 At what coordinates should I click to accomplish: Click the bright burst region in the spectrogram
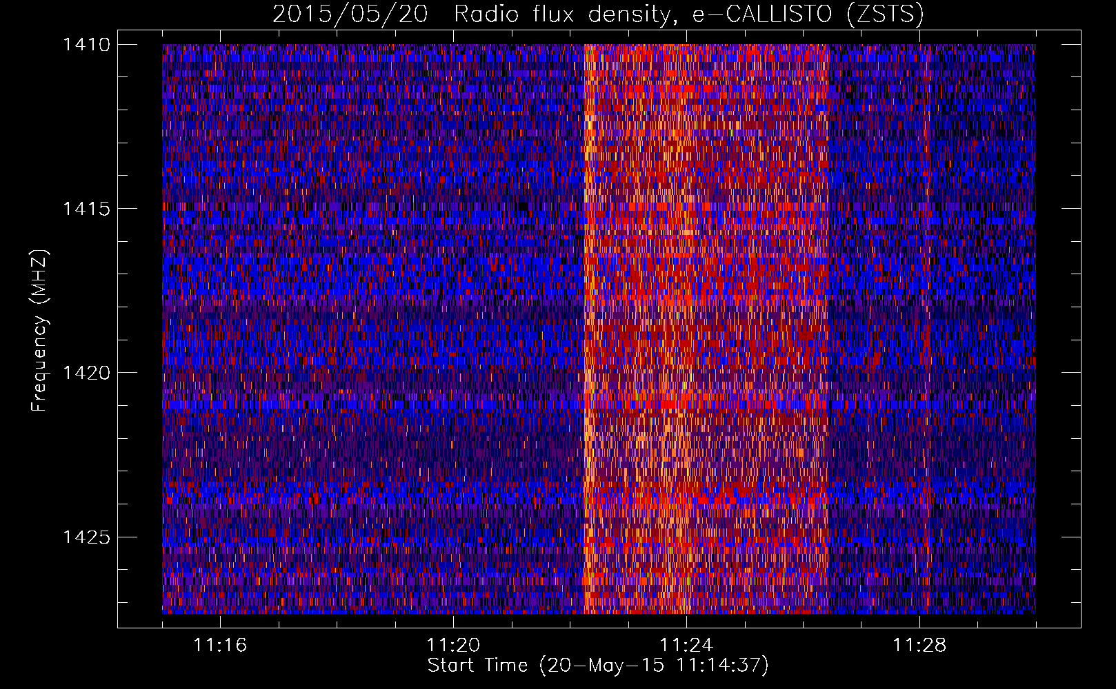706,329
